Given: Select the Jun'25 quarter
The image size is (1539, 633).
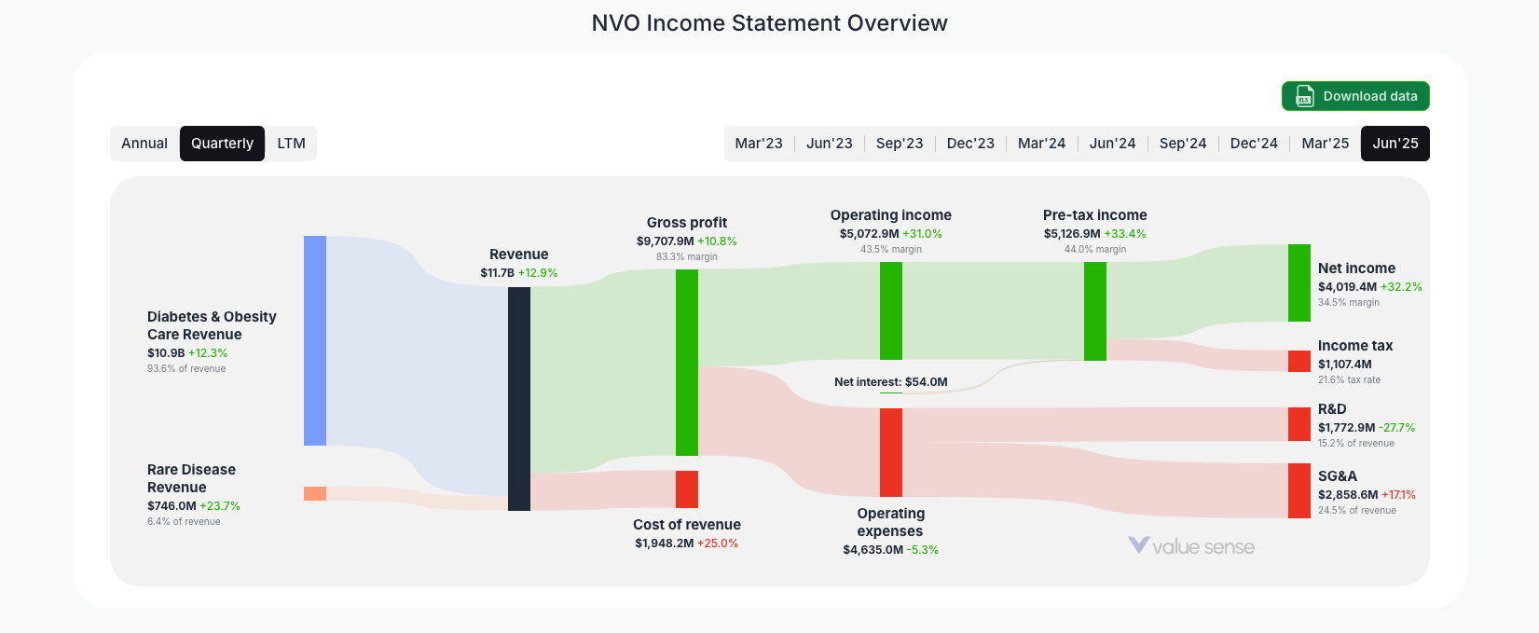Looking at the screenshot, I should (x=1395, y=144).
